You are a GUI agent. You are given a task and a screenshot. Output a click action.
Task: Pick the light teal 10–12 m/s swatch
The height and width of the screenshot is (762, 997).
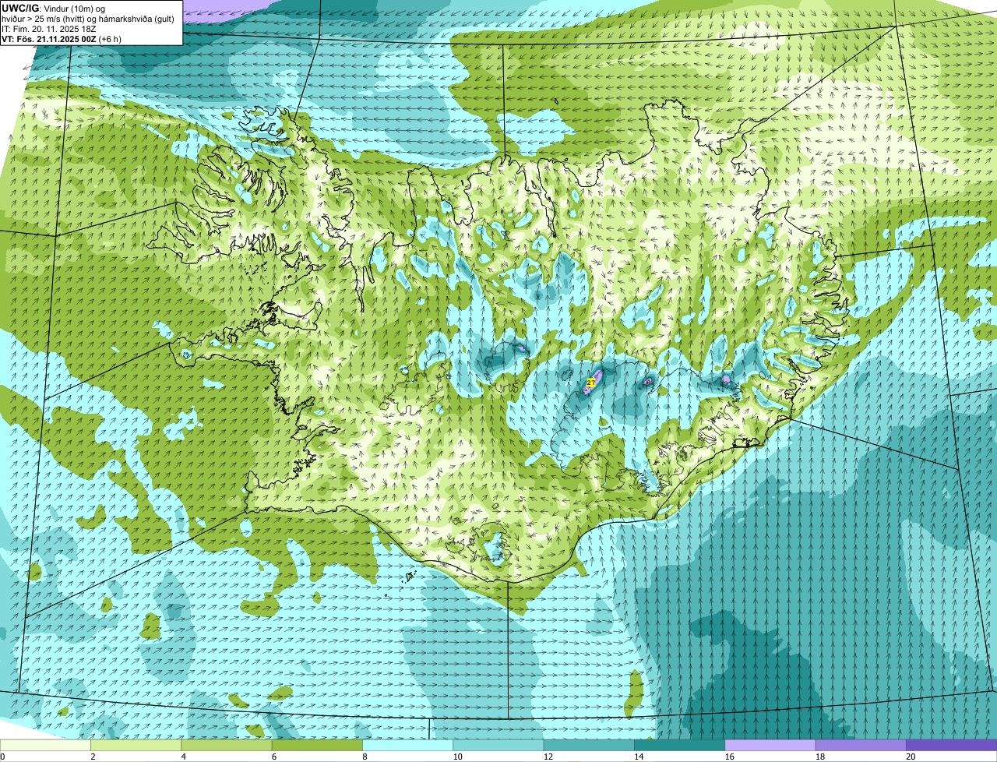click(498, 746)
